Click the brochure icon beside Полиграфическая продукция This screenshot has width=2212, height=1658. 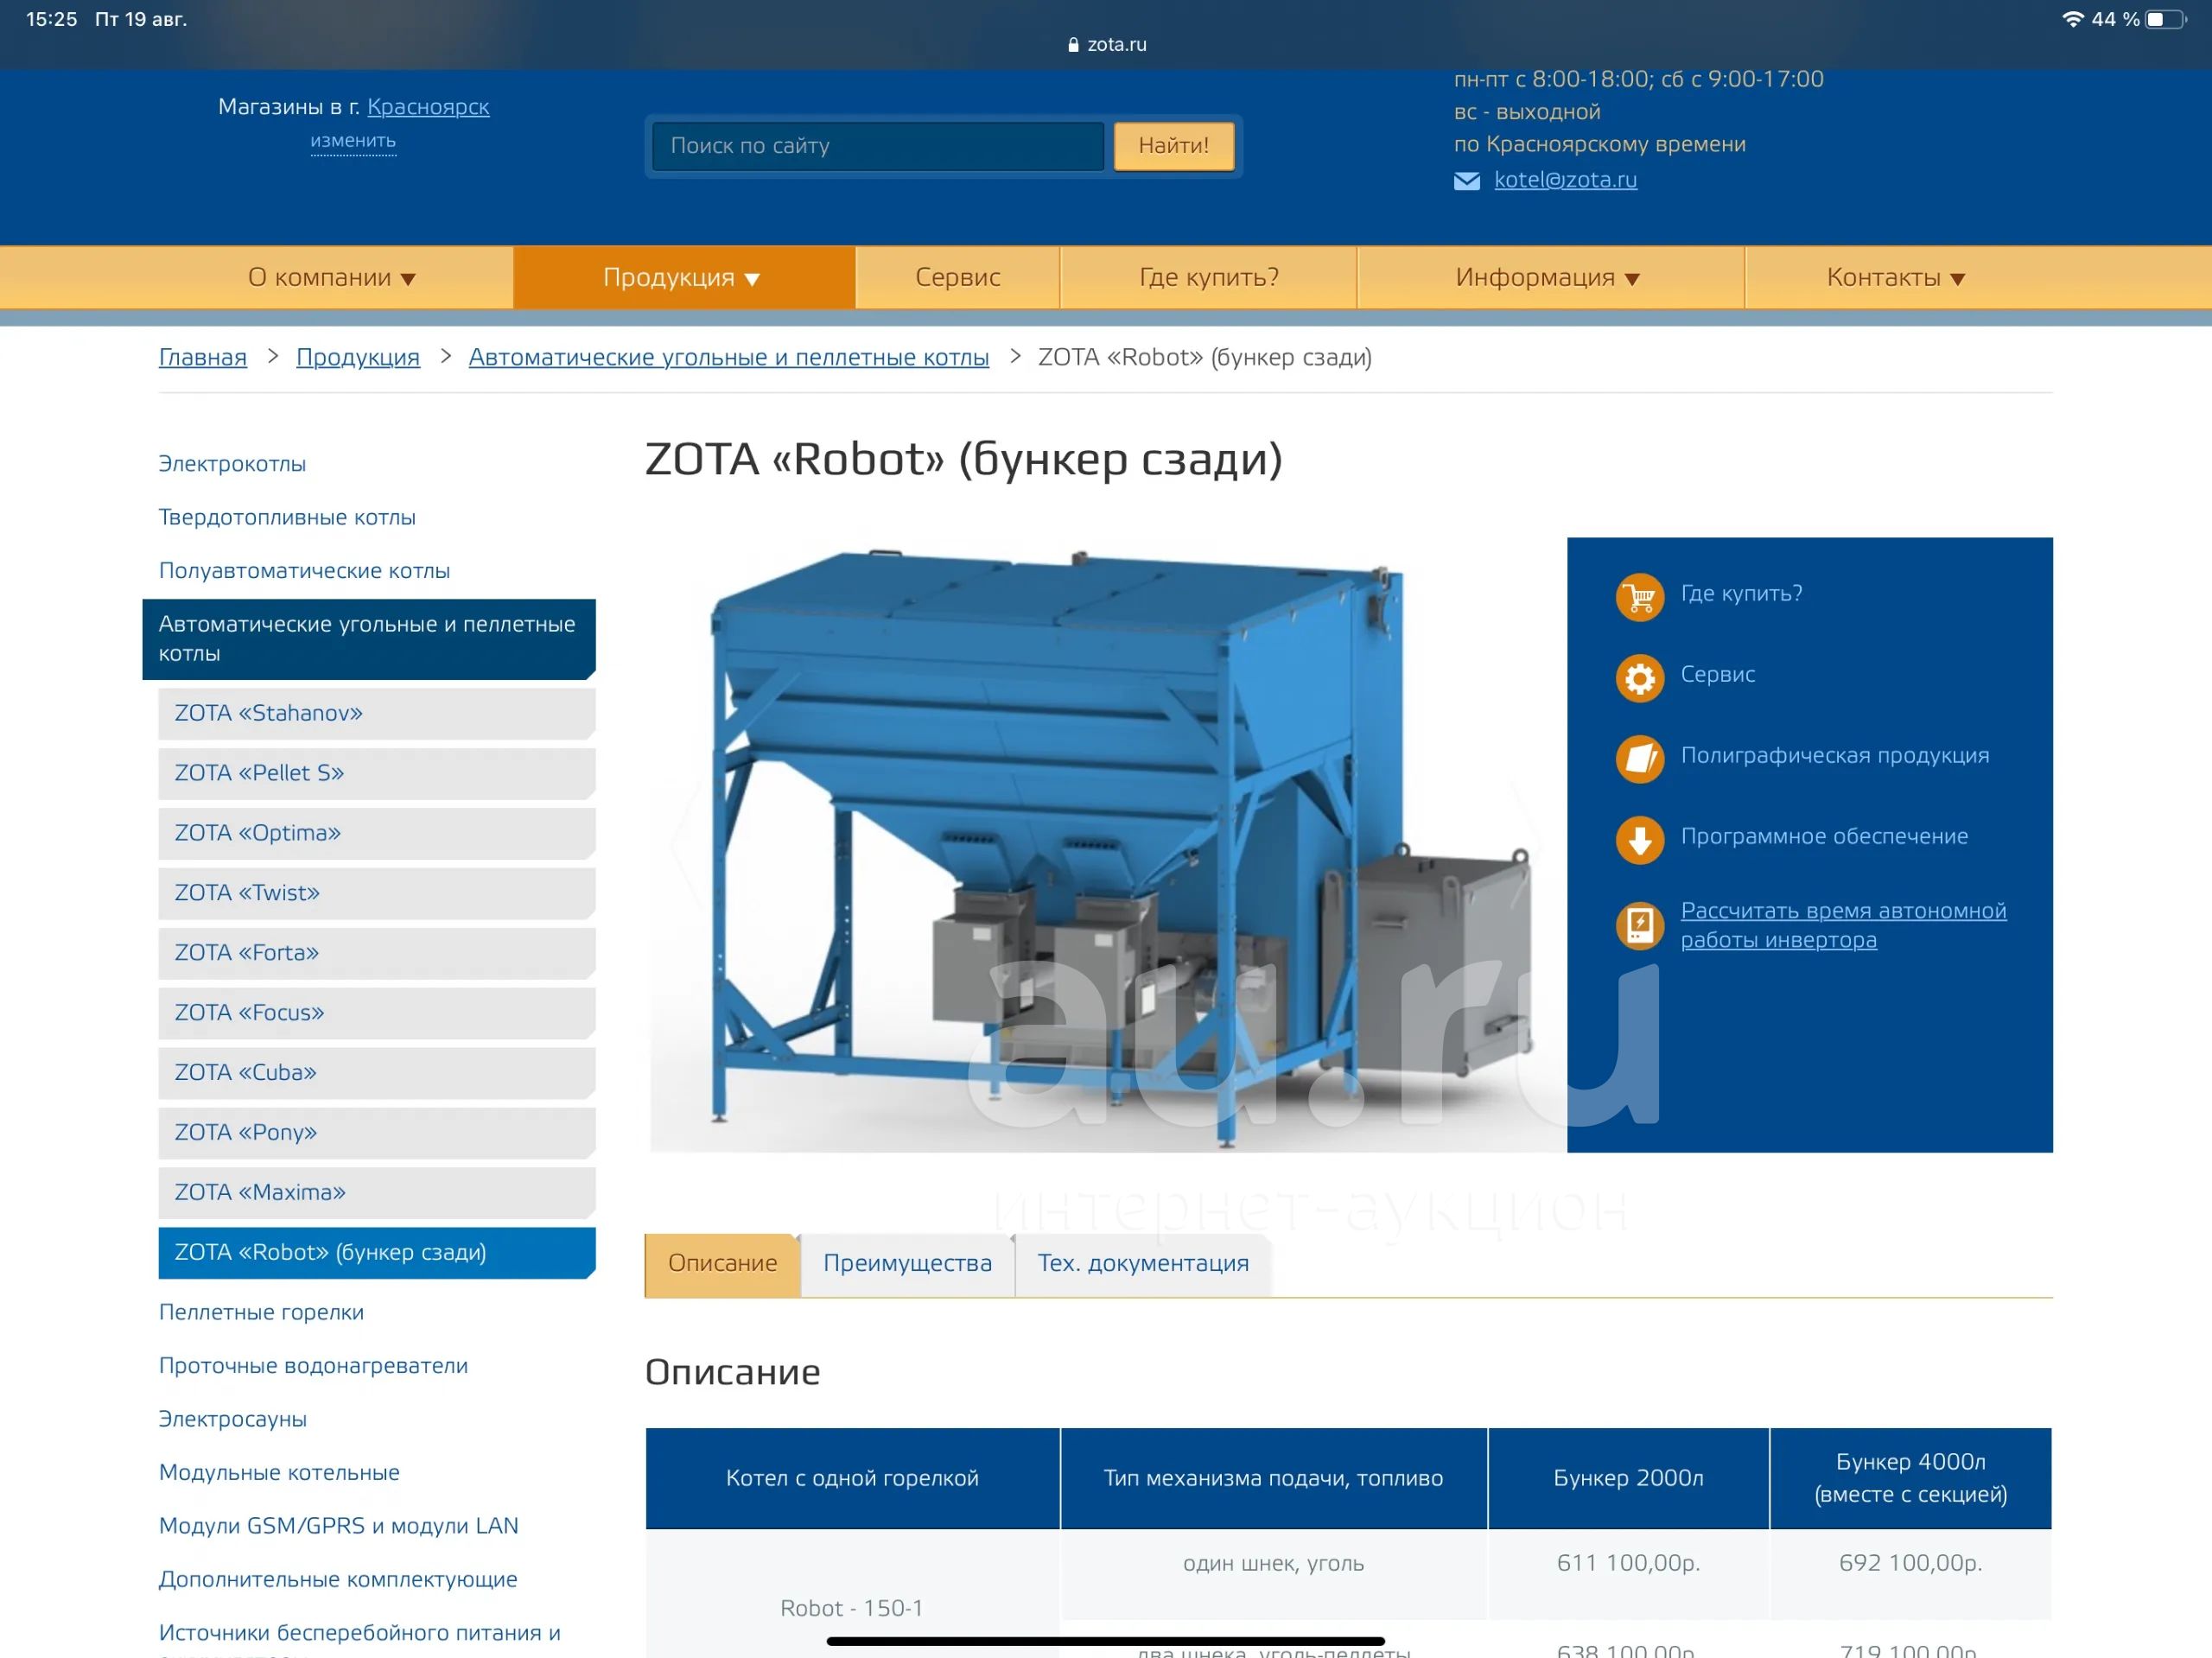point(1639,759)
